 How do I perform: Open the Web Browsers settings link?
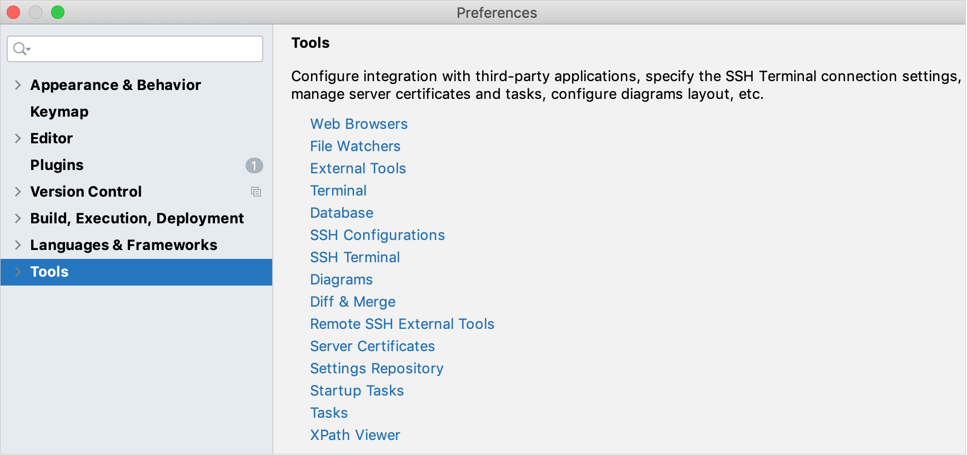point(359,124)
